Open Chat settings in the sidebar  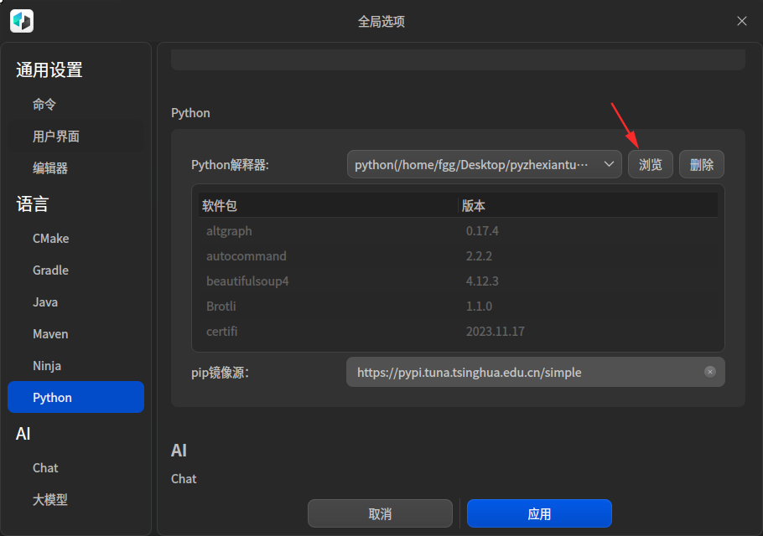pyautogui.click(x=76, y=467)
